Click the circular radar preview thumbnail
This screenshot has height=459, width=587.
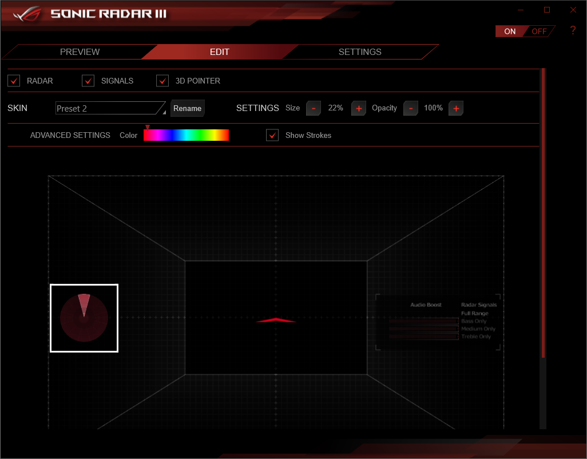(84, 318)
